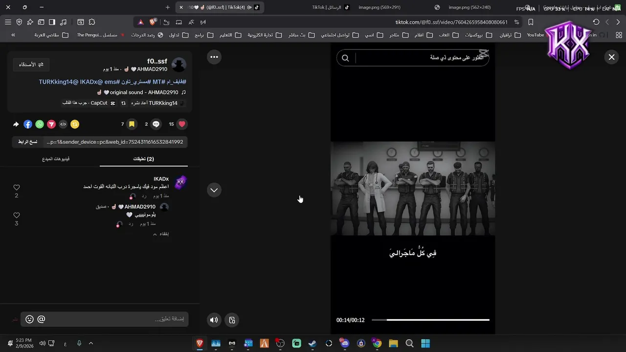This screenshot has width=626, height=352.
Task: Open the comments bubble icon showing 2
Action: pos(156,124)
